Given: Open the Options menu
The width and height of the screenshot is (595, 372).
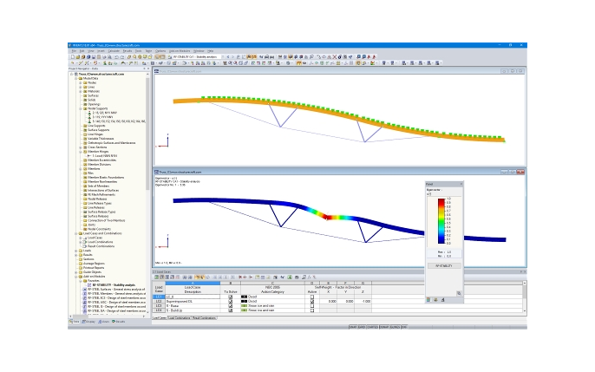Looking at the screenshot, I should pos(160,51).
